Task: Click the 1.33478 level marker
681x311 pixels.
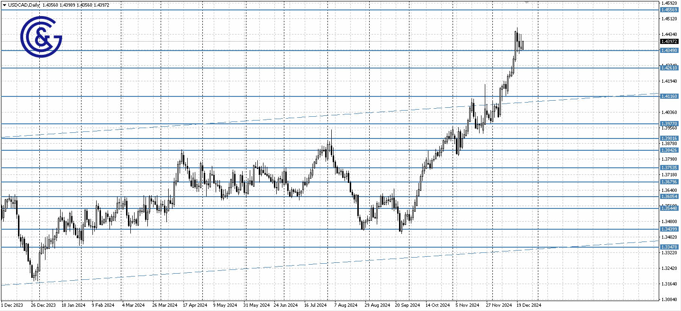Action: (670, 247)
